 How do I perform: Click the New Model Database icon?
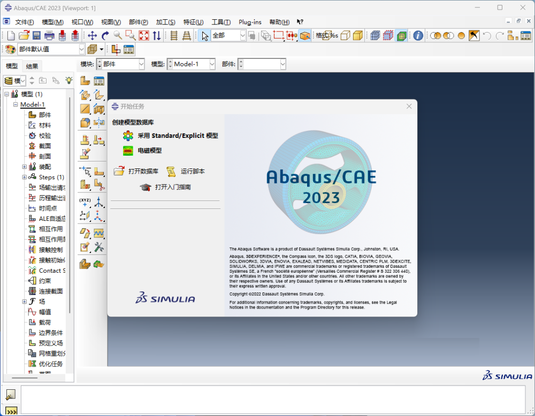[11, 35]
